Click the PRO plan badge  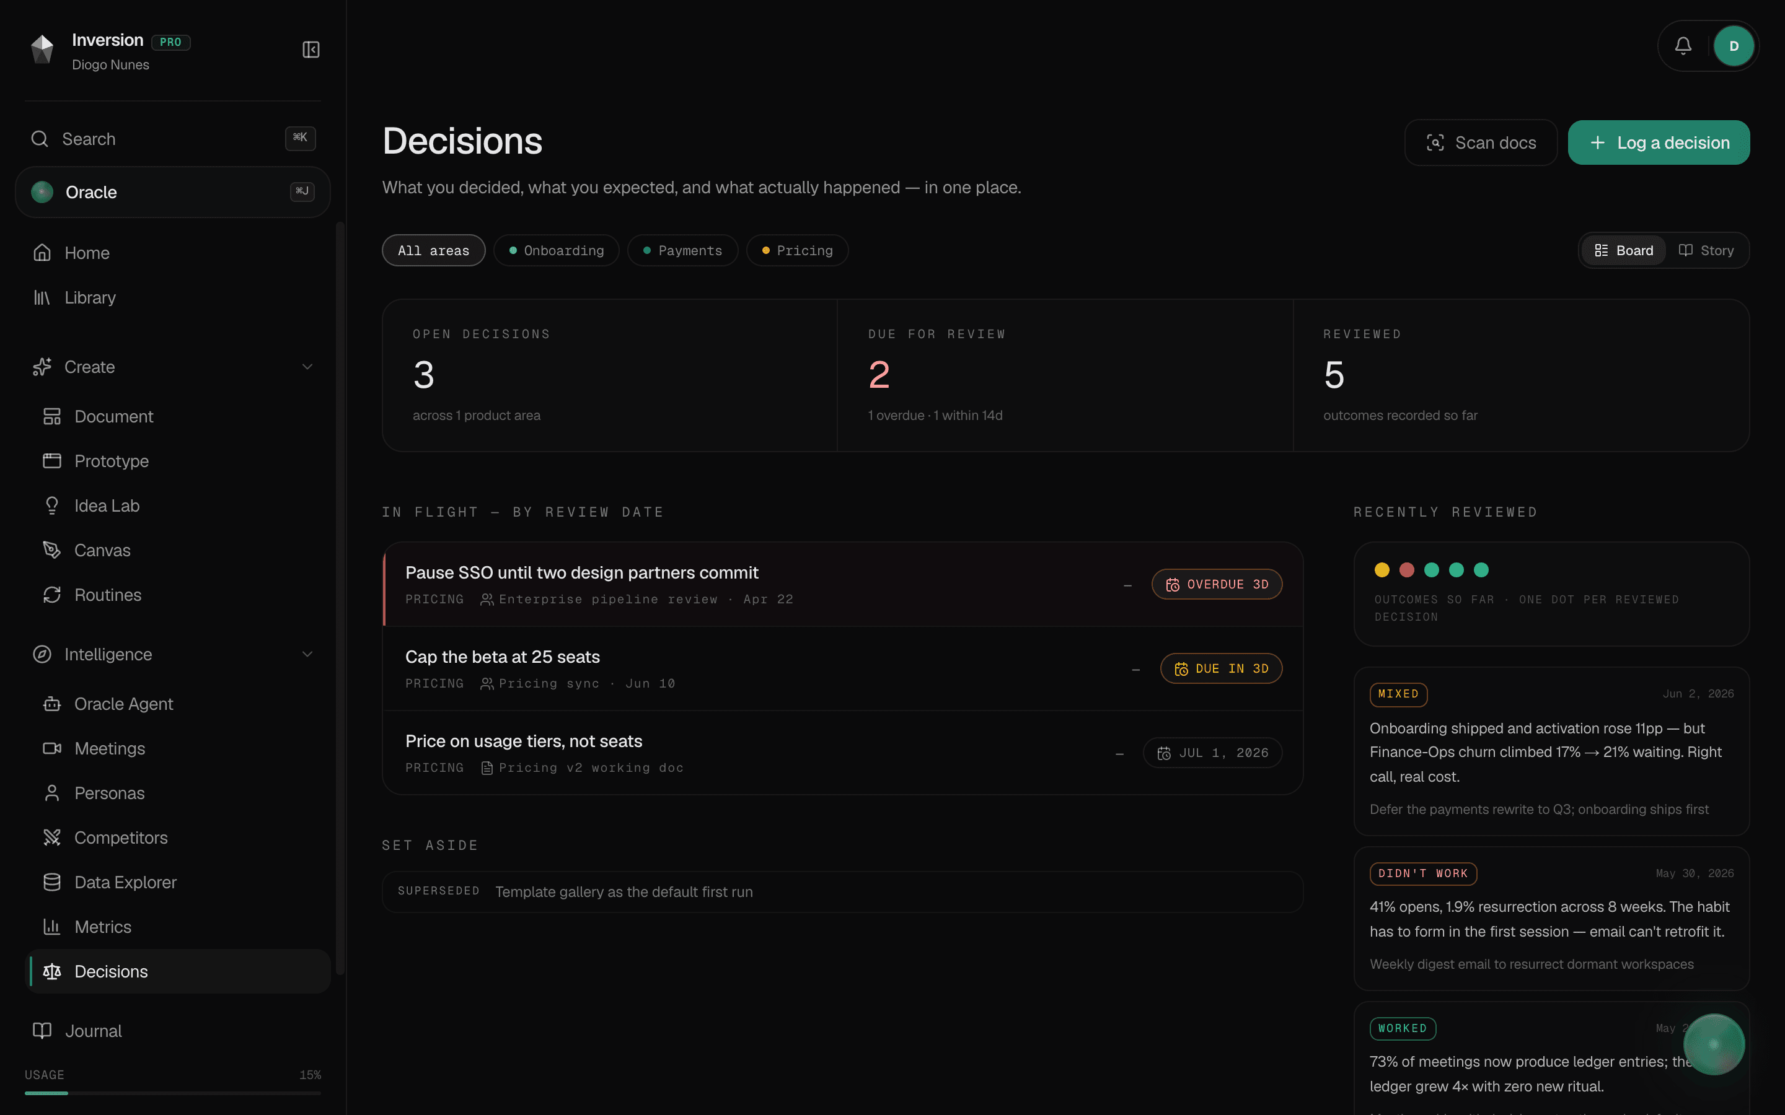coord(171,42)
